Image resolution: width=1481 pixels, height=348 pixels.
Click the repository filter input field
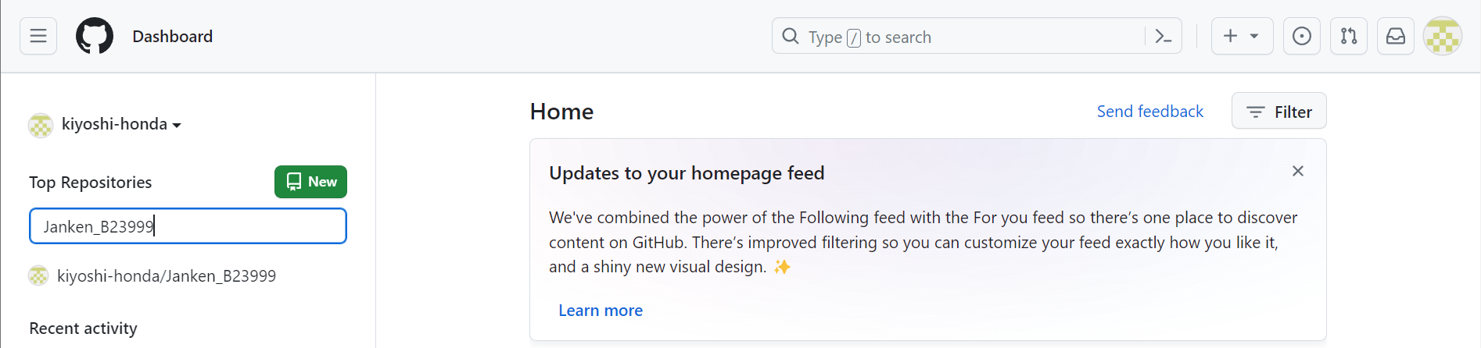188,226
